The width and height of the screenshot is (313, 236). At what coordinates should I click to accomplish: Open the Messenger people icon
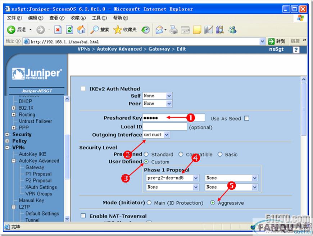coord(232,30)
